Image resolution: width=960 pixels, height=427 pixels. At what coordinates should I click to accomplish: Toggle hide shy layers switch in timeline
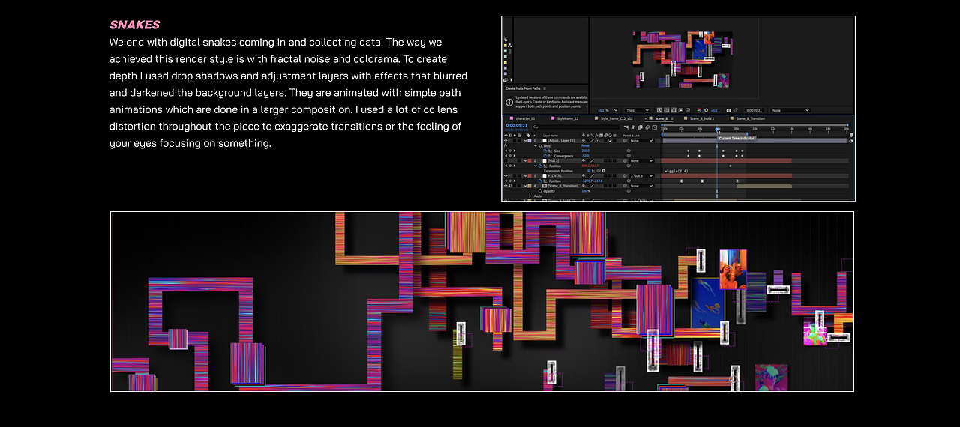pos(633,127)
